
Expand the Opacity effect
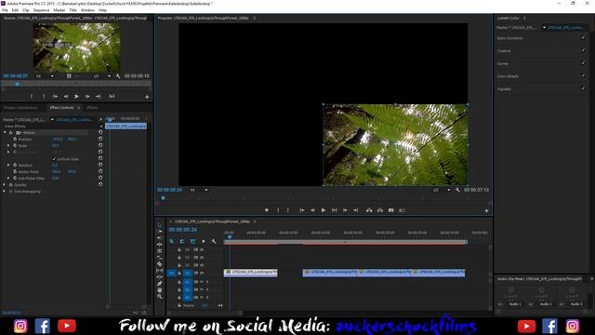tap(5, 184)
